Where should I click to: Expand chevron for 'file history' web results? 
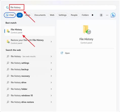(x=51, y=56)
